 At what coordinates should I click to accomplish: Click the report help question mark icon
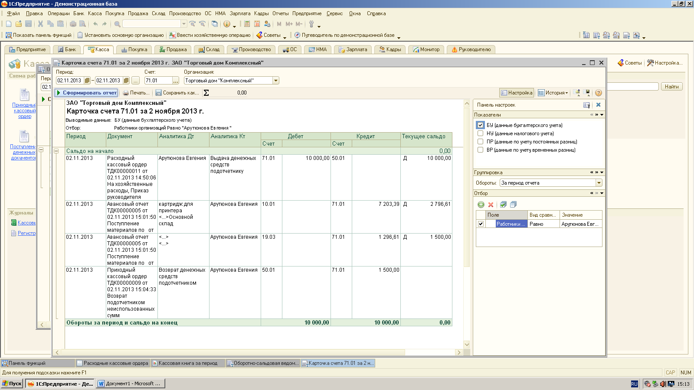599,93
